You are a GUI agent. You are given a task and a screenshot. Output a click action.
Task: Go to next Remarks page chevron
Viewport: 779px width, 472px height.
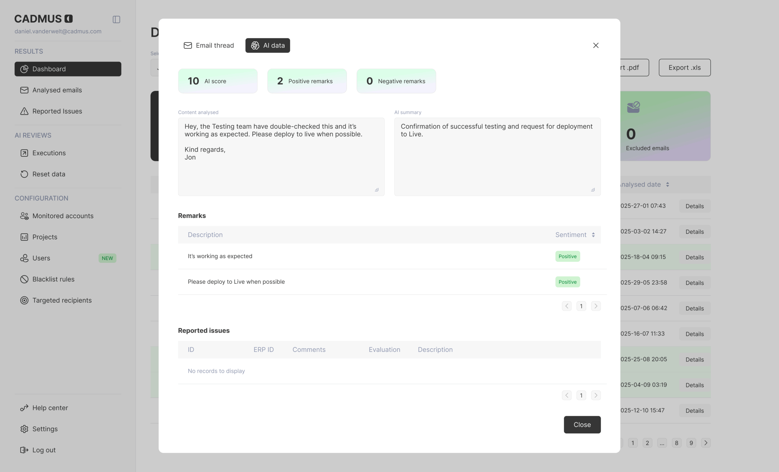(x=596, y=306)
